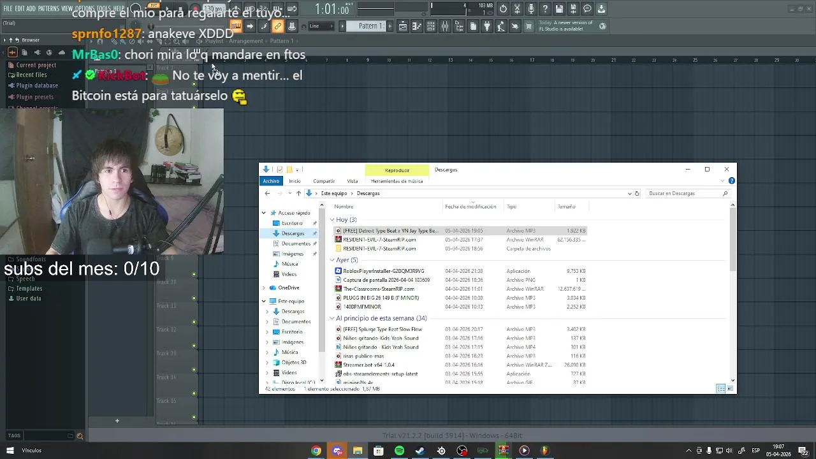Toggle the FL Studio stamp tool icon

tap(291, 26)
